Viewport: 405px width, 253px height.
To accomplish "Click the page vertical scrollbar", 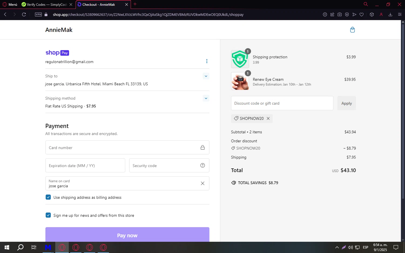I will click(x=403, y=111).
